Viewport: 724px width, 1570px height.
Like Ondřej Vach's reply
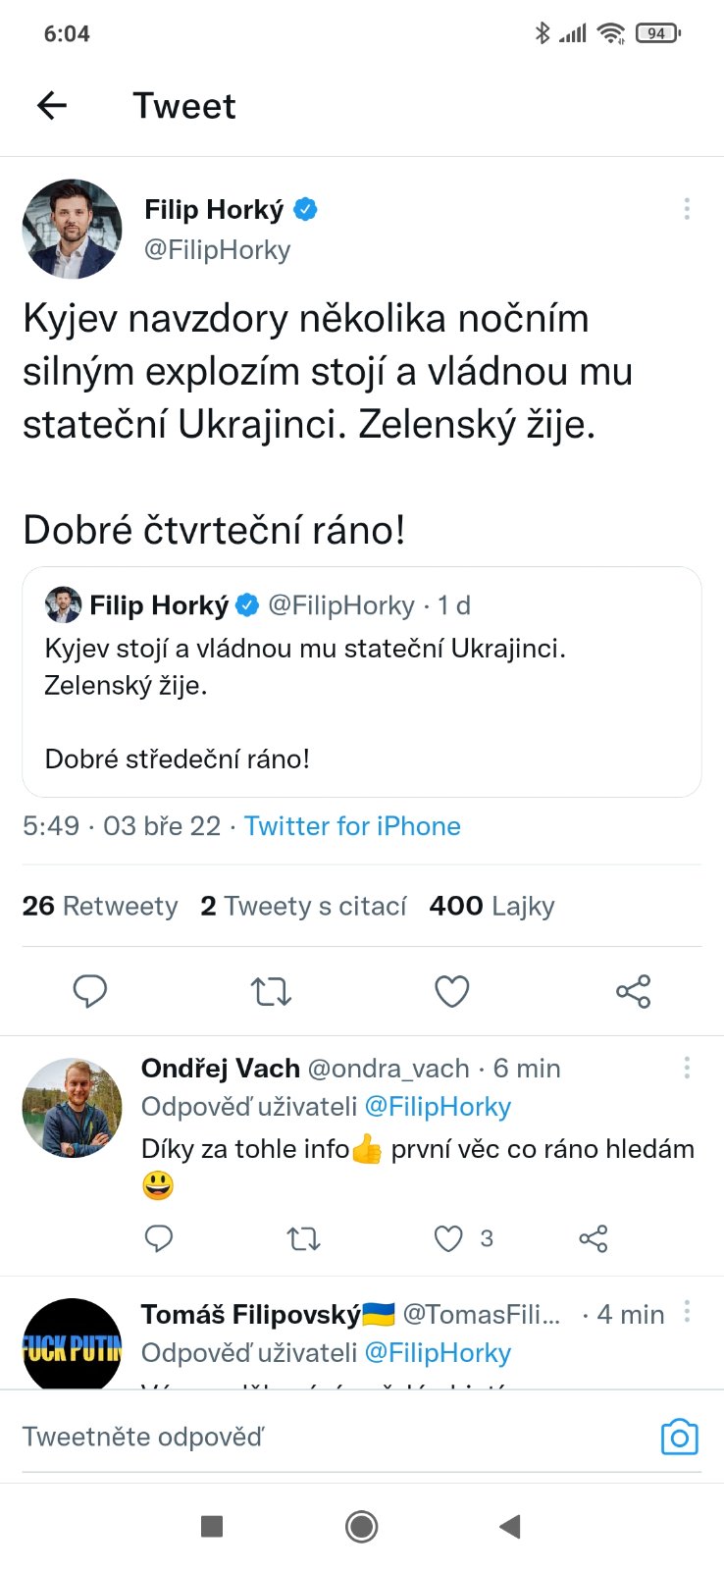point(448,1239)
